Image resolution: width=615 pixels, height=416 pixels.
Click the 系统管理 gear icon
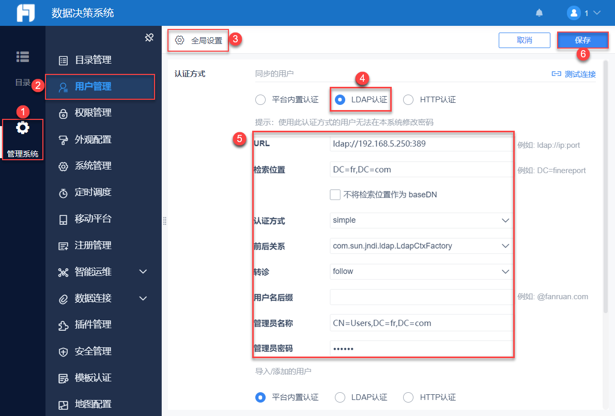coord(63,166)
